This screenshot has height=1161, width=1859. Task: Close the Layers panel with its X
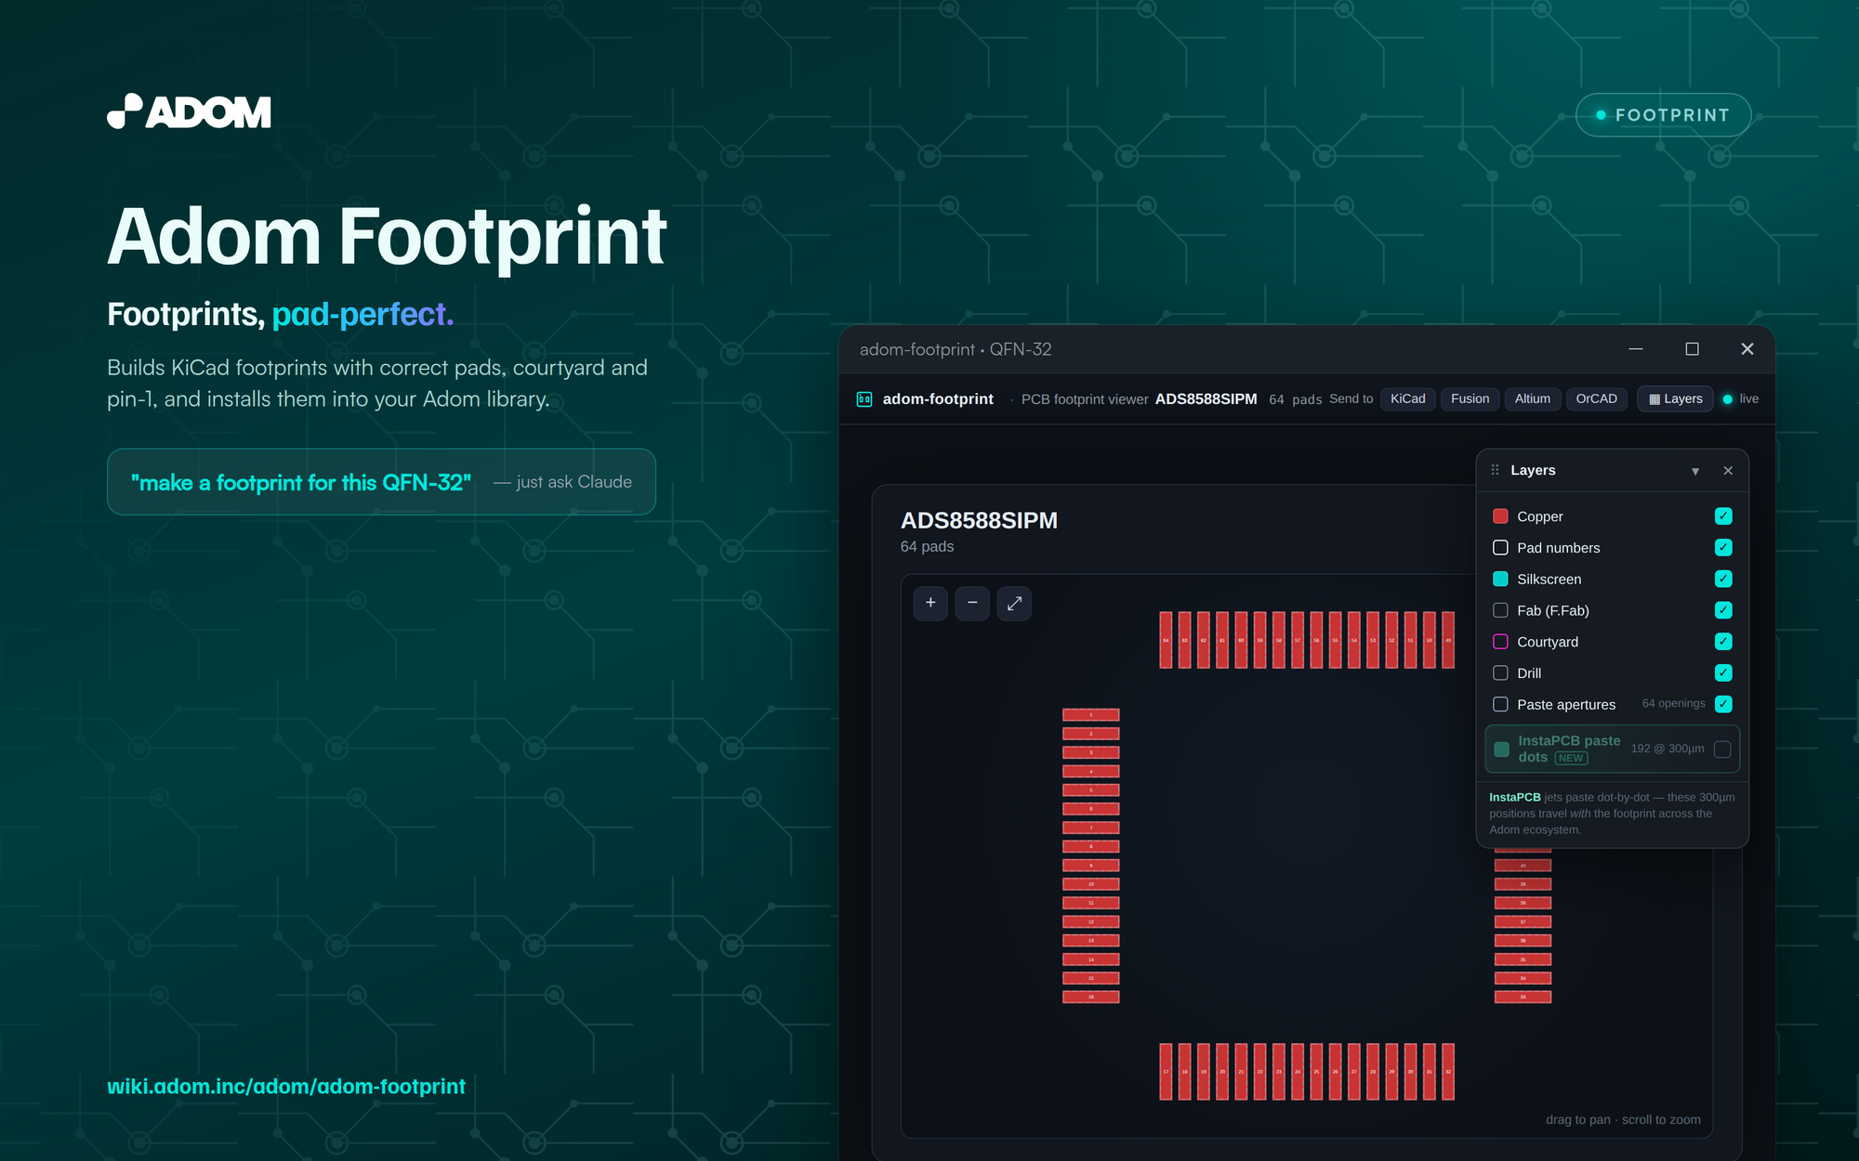1728,471
